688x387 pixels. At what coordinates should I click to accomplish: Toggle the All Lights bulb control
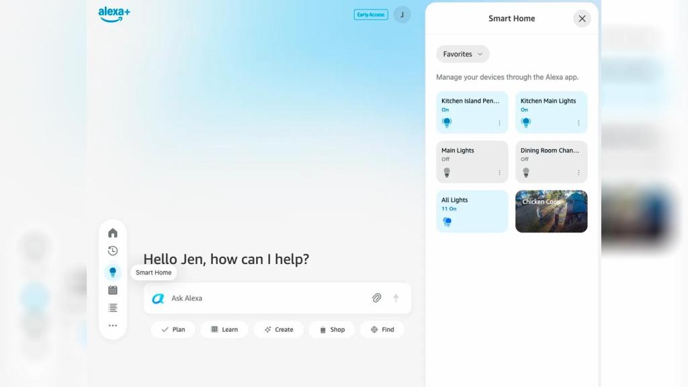click(447, 221)
